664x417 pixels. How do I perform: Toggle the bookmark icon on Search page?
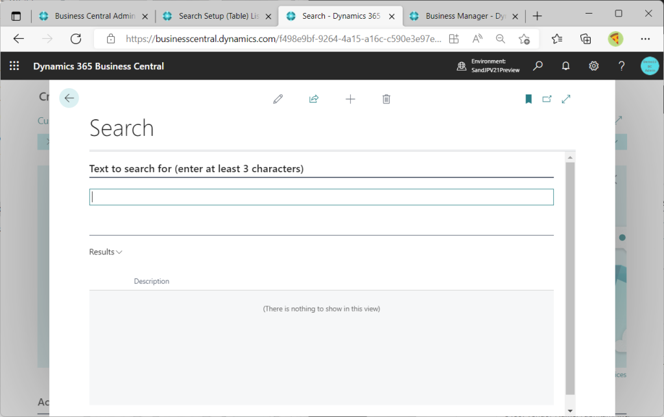point(528,99)
